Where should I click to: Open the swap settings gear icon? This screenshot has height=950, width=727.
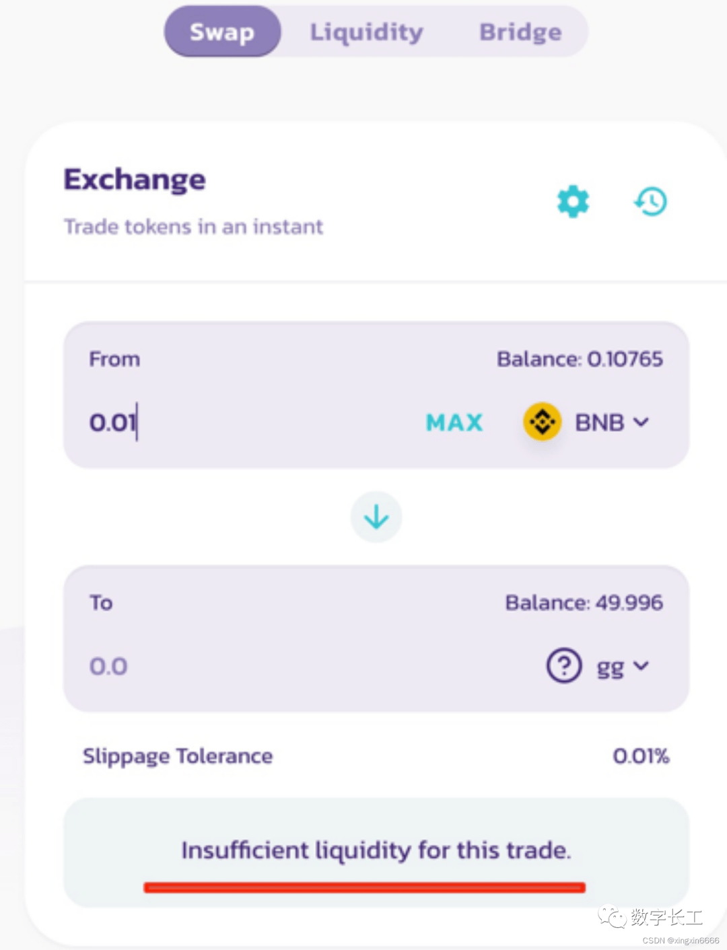(573, 202)
